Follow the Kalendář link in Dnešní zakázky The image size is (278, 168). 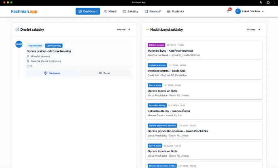pos(123,29)
